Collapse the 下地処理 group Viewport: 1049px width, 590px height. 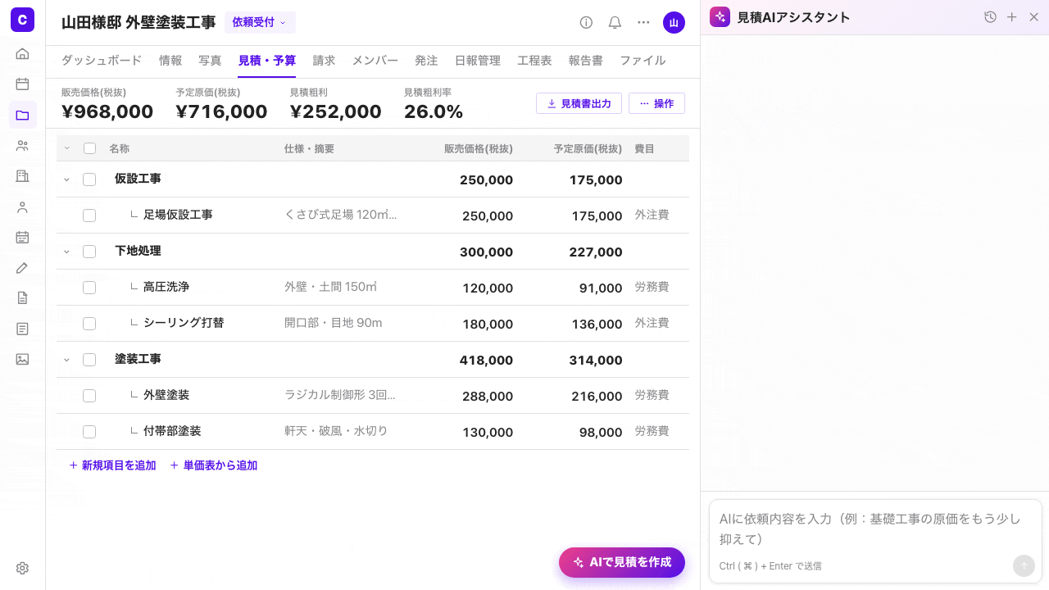point(67,252)
